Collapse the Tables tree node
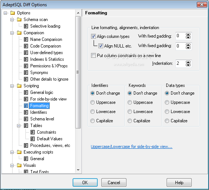209x190 pixels. [x=19, y=126]
